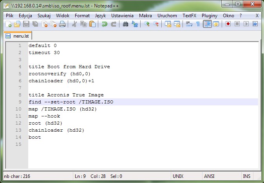
Task: Close the document with menu bar X
Action: tap(257, 16)
